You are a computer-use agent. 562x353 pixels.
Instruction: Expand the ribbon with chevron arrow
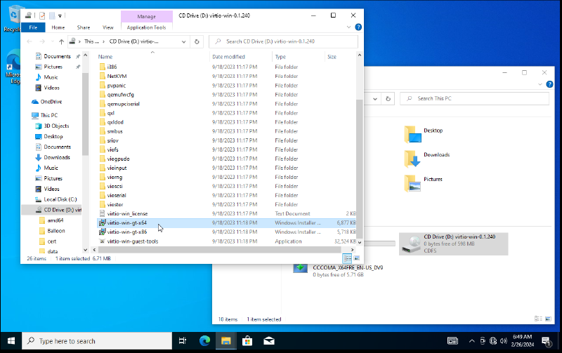click(x=348, y=27)
